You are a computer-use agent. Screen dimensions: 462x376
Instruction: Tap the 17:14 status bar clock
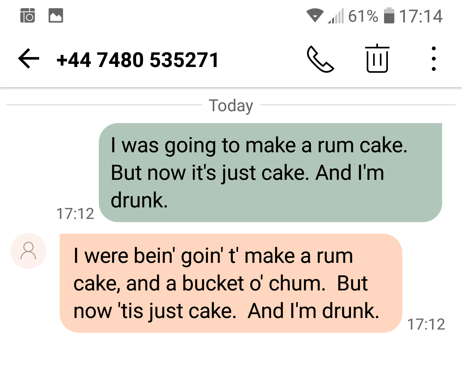click(x=421, y=16)
